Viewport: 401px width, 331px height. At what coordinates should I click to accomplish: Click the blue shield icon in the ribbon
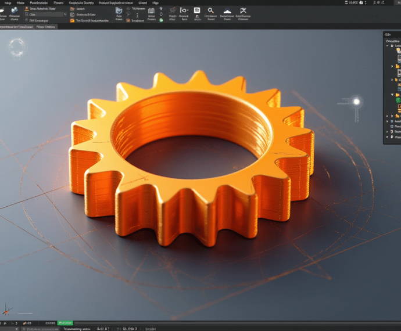click(x=119, y=11)
